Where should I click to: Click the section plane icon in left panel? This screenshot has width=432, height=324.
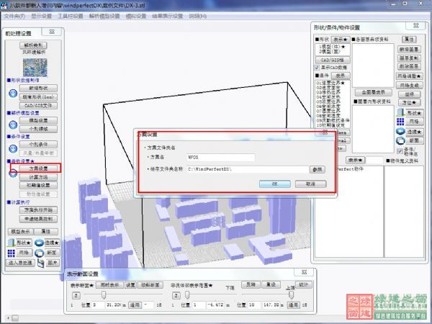[40, 253]
